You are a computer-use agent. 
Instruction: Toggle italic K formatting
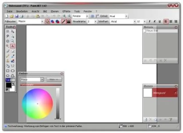(x=155, y=21)
